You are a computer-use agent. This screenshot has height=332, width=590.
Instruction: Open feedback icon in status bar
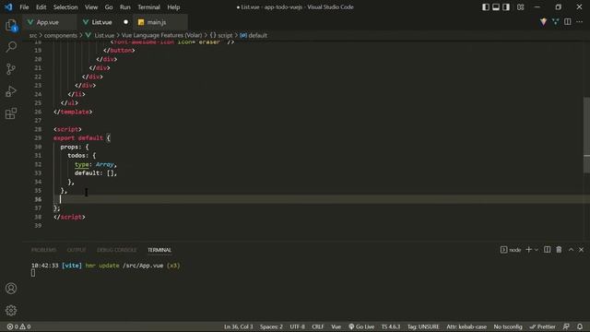tap(566, 326)
